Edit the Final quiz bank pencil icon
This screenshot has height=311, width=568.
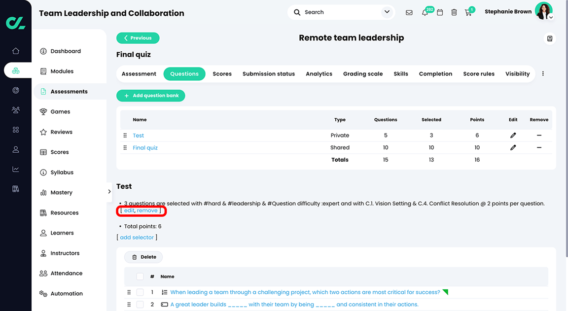pyautogui.click(x=513, y=148)
